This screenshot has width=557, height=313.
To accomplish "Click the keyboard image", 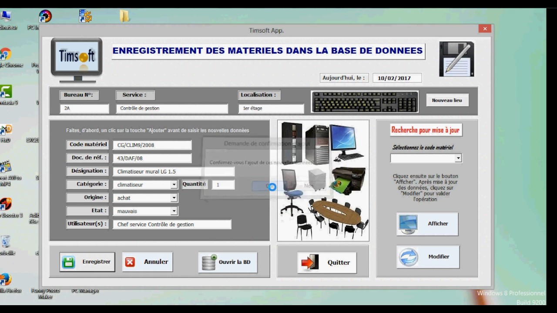I will coord(365,102).
